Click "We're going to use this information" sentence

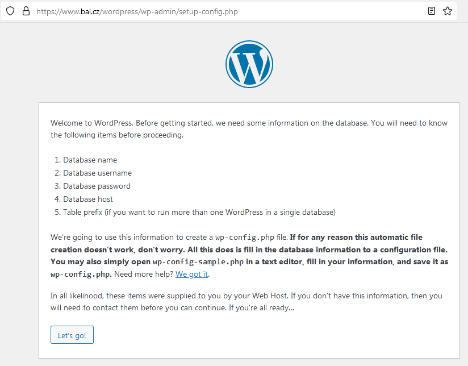[x=131, y=238]
